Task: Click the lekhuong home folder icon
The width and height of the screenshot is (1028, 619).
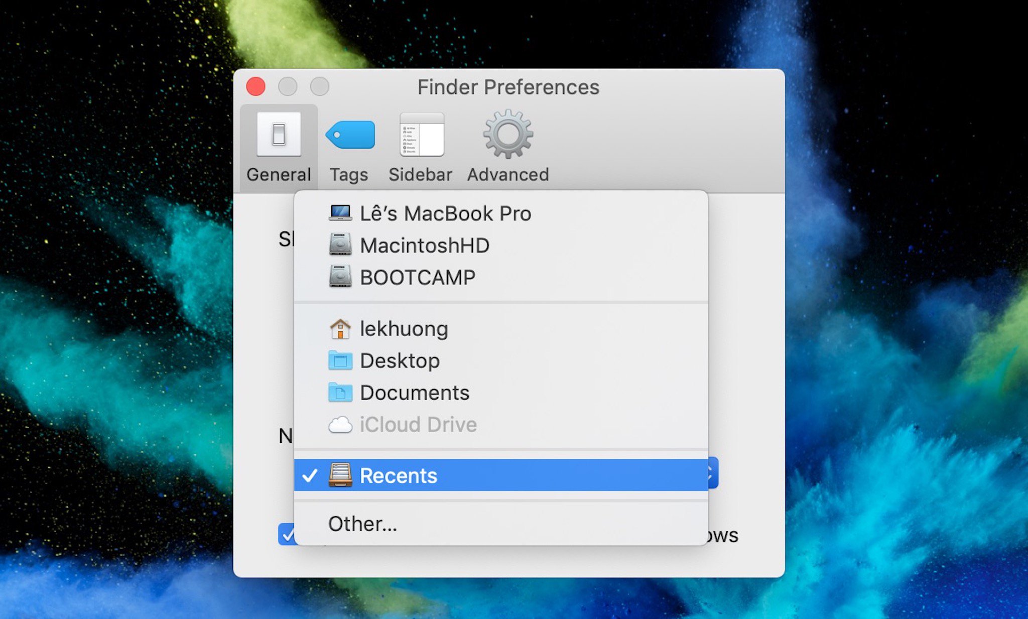Action: (x=340, y=329)
